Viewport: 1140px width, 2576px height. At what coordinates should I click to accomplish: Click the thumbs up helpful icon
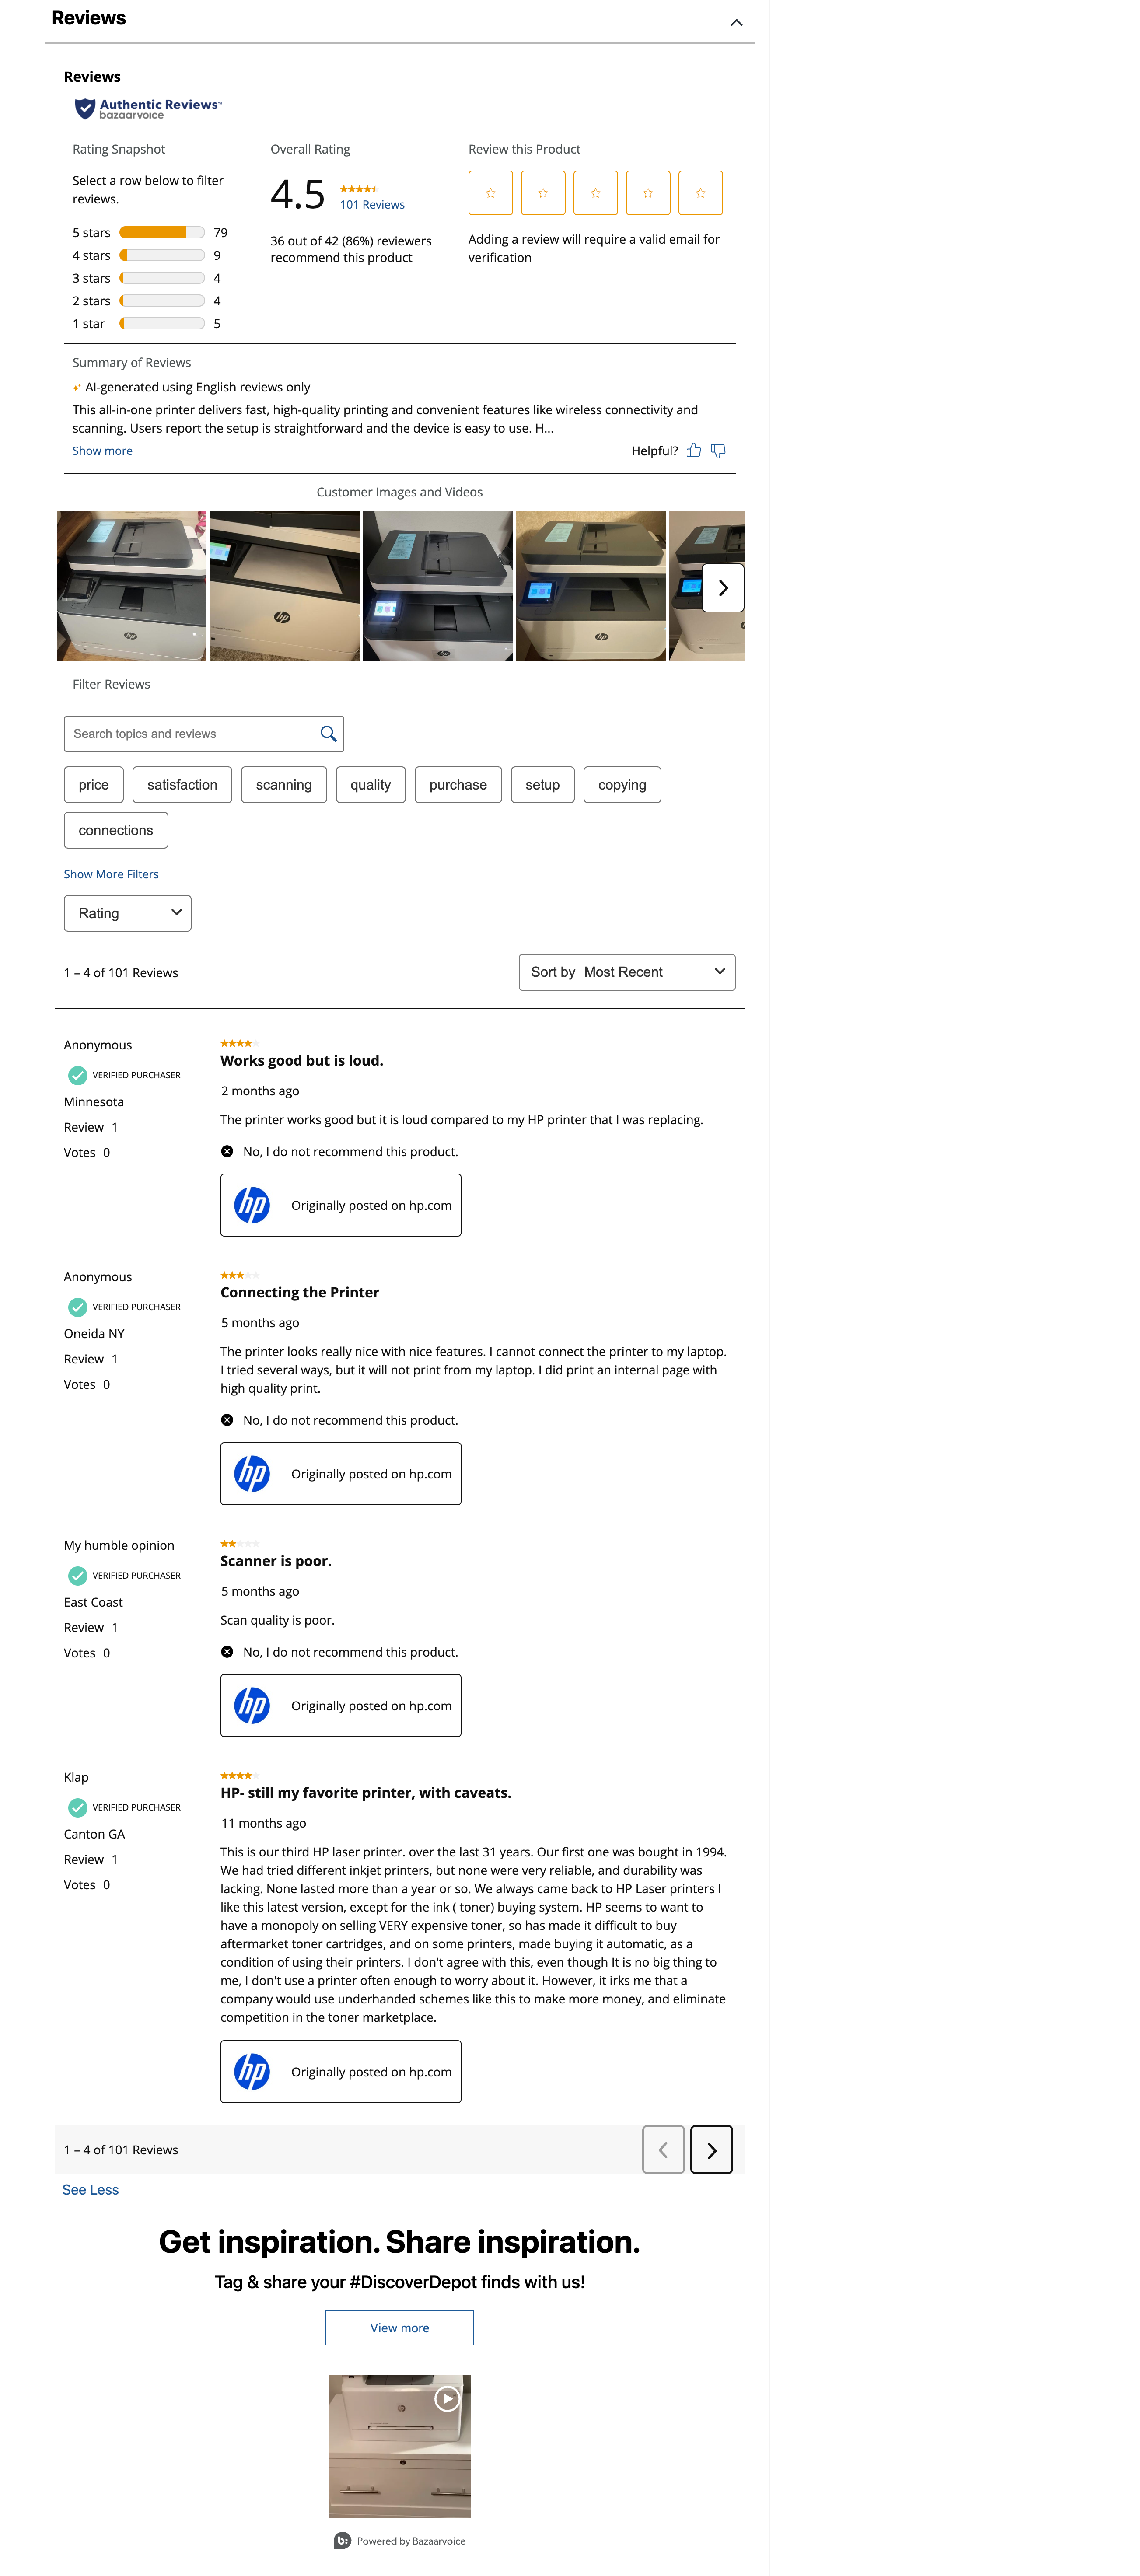point(693,451)
